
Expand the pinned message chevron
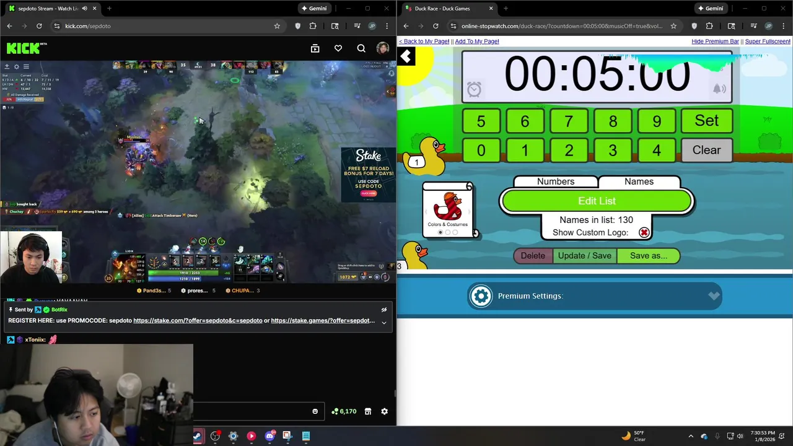[x=384, y=323]
